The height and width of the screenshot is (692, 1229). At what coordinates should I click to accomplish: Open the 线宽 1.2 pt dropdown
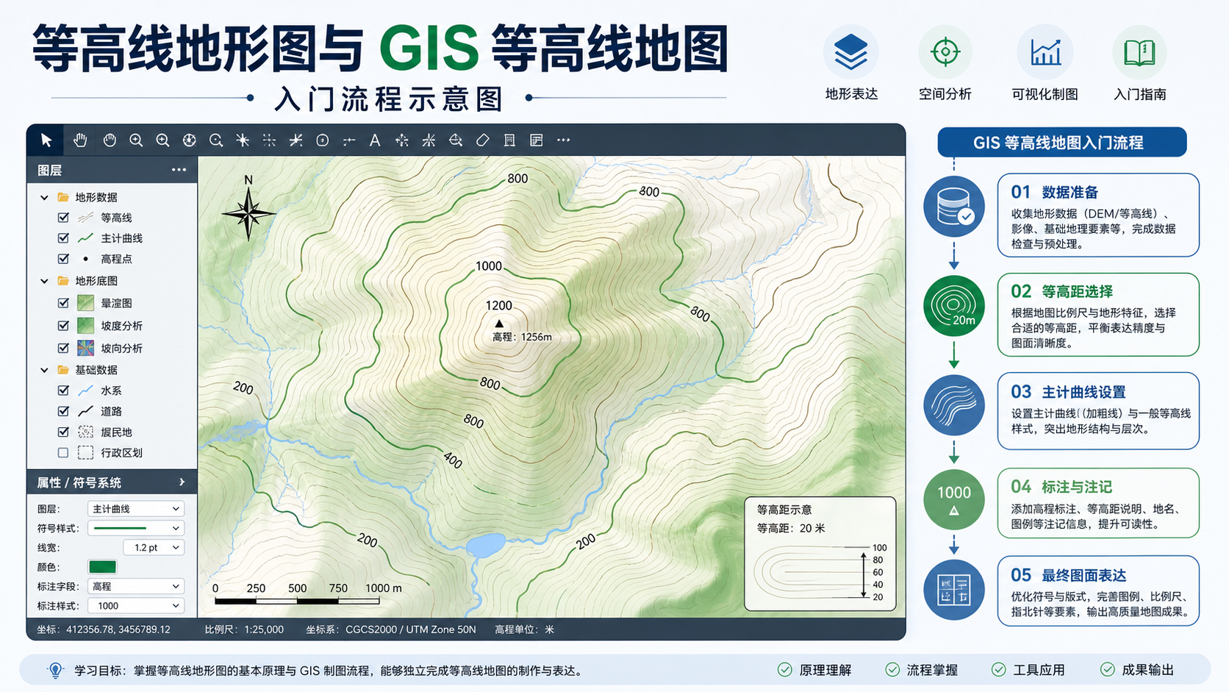coord(154,548)
